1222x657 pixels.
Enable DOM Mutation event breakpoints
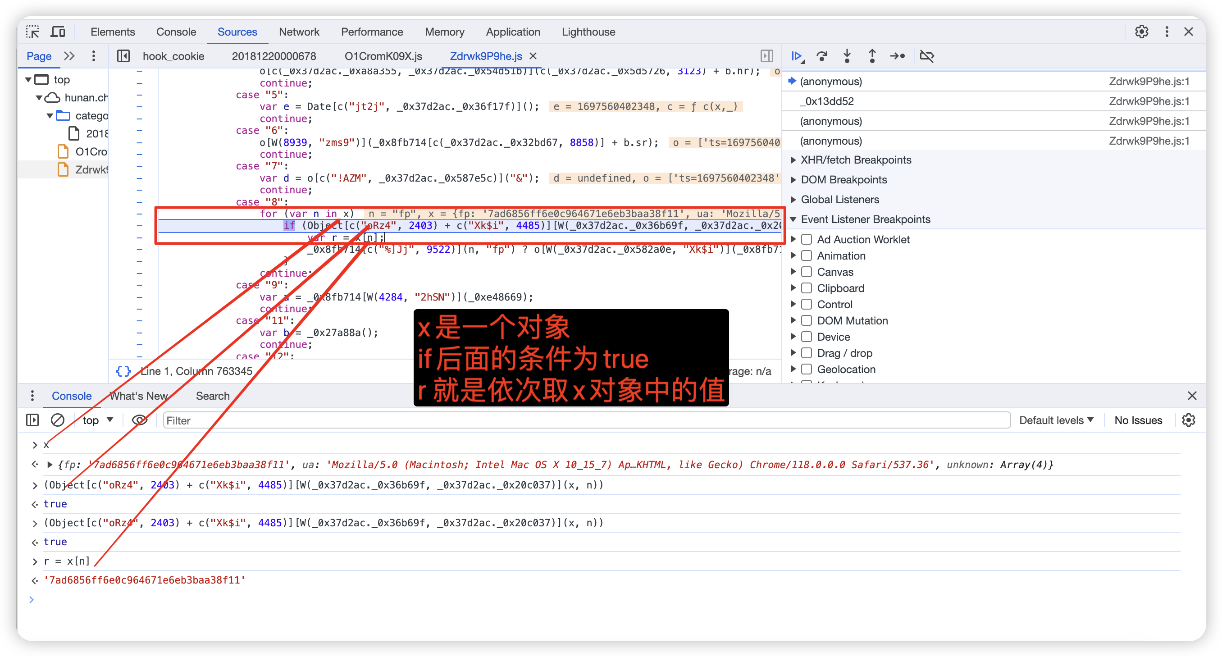click(807, 320)
